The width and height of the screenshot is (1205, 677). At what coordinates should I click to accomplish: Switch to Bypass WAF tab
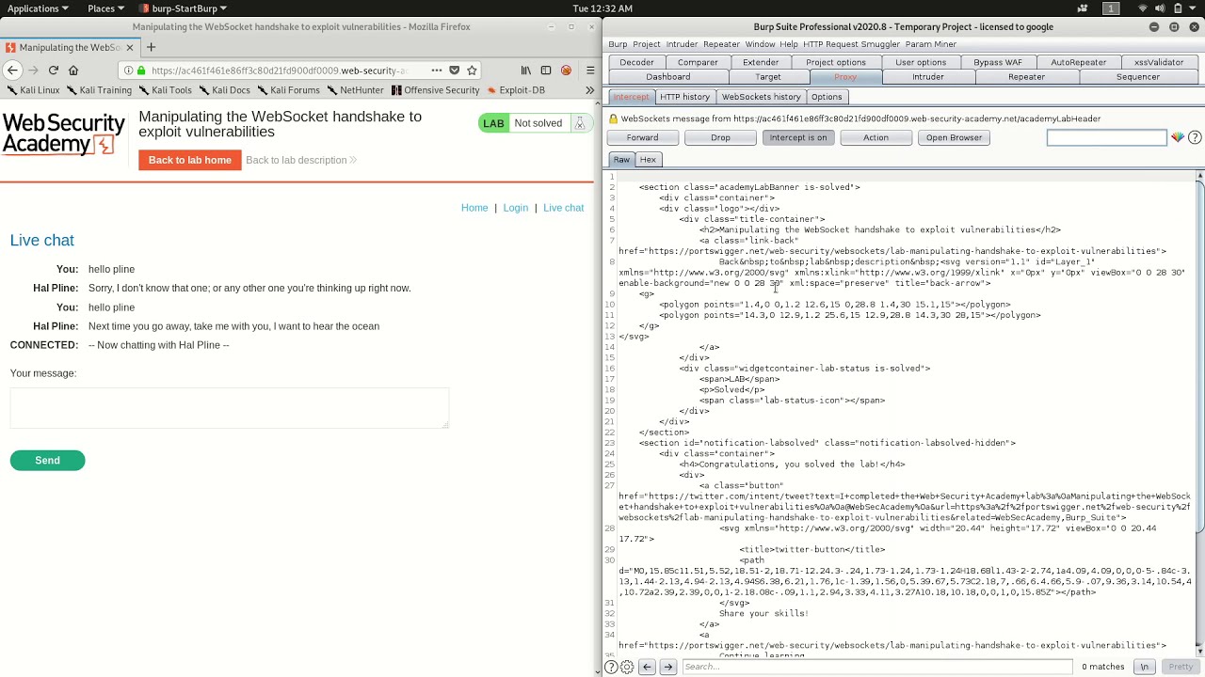(x=998, y=62)
